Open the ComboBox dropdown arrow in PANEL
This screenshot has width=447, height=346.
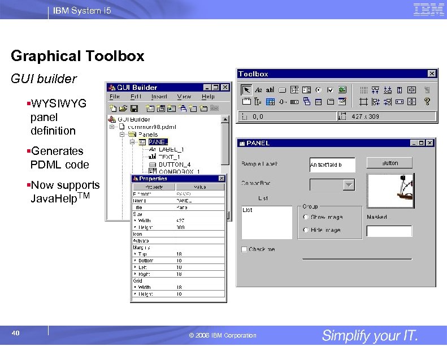point(349,185)
